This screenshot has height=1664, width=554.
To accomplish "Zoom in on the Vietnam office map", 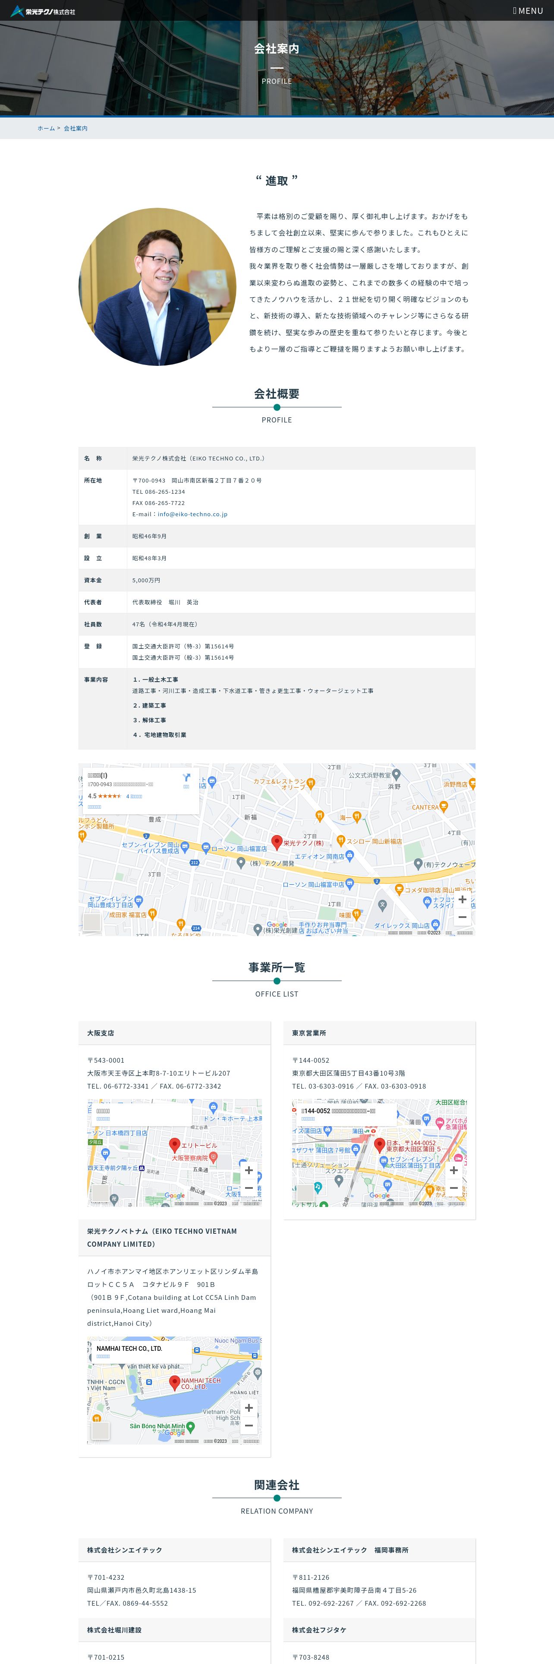I will pyautogui.click(x=249, y=1407).
